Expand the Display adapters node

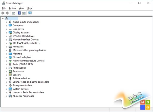point(6,33)
